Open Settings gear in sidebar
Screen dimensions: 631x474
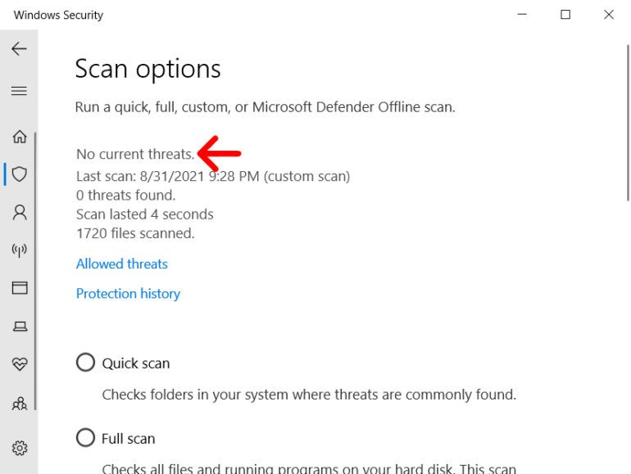pos(20,448)
